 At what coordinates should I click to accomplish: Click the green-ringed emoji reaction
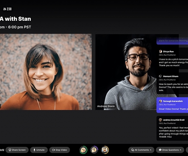tap(83, 150)
